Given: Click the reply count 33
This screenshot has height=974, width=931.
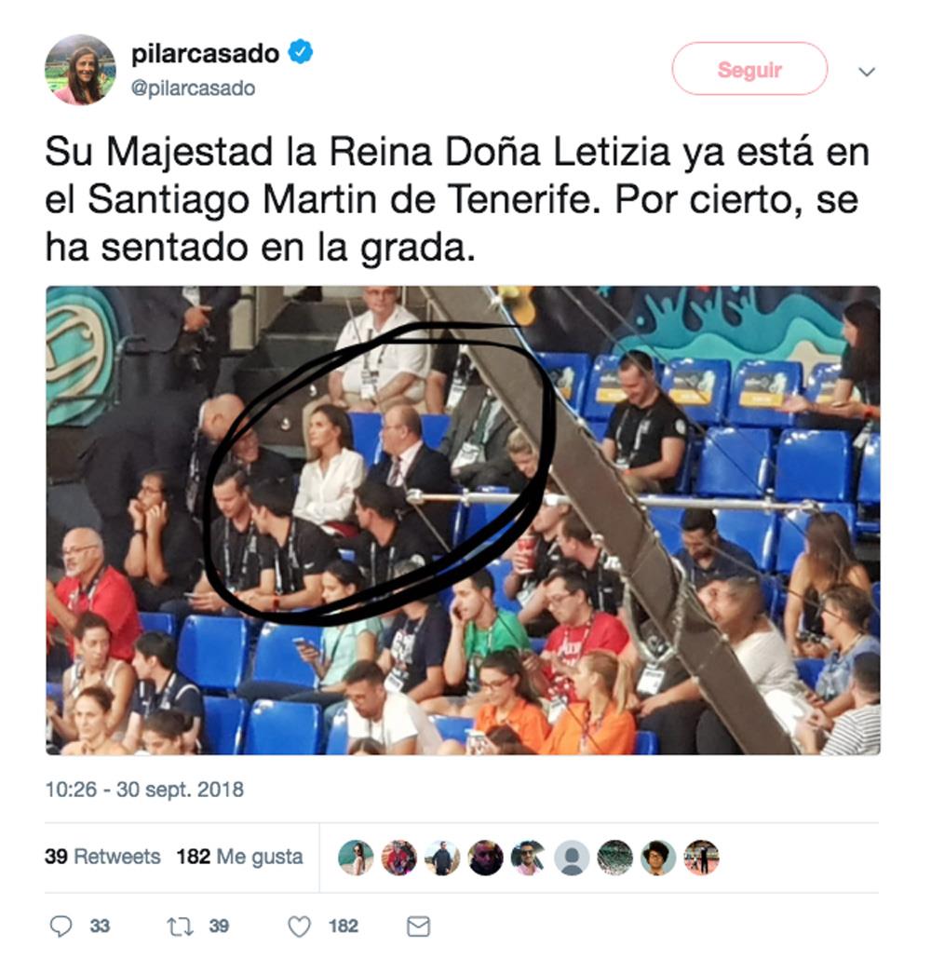Looking at the screenshot, I should coord(100,927).
